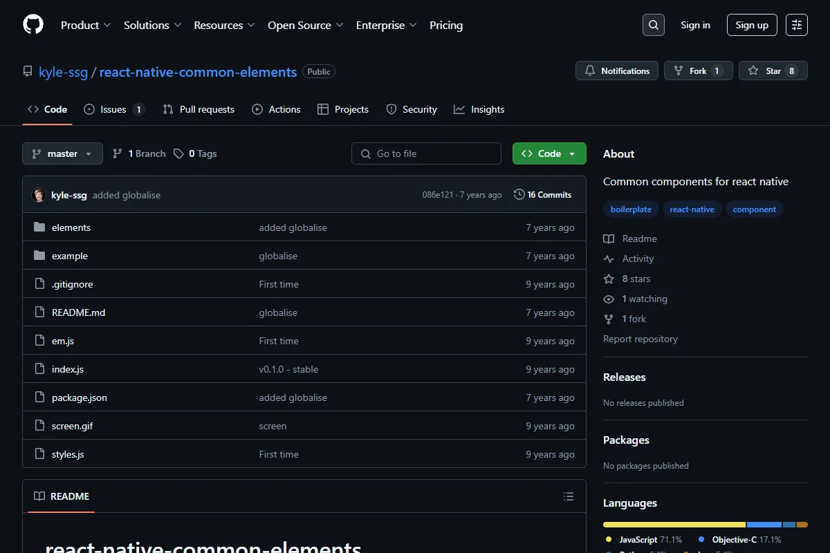Screen dimensions: 830x553
Task: Open react-native-common-elements repository link
Action: (x=198, y=72)
